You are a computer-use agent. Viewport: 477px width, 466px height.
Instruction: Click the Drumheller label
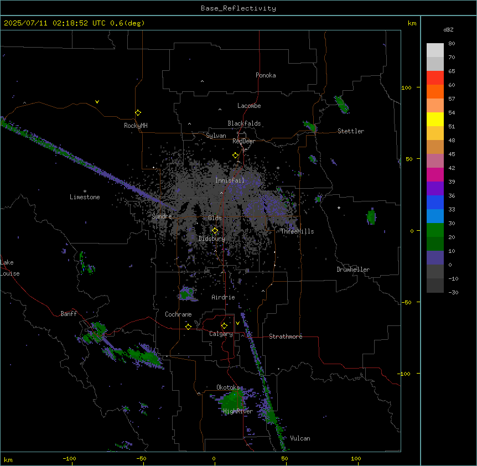coord(353,270)
